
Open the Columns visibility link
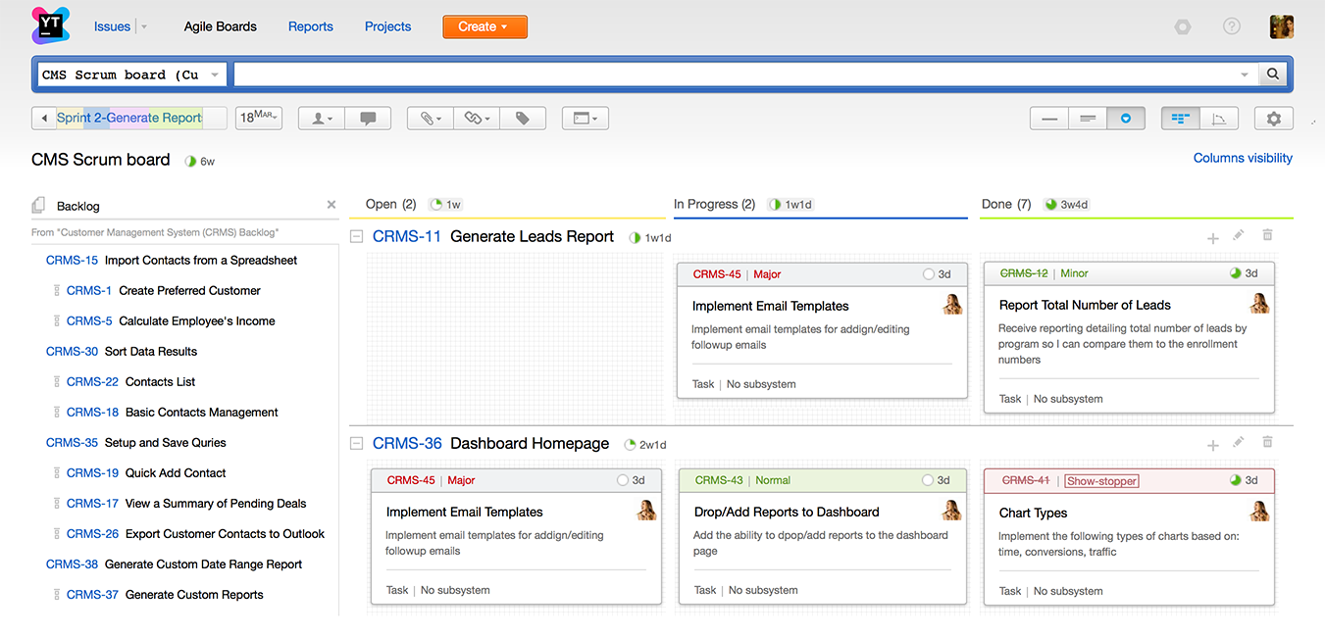(x=1243, y=158)
